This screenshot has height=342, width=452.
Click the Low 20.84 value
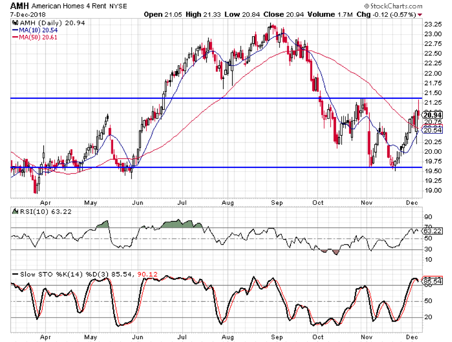(x=242, y=14)
